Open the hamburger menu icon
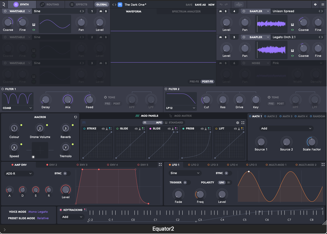The image size is (327, 234). (323, 4)
